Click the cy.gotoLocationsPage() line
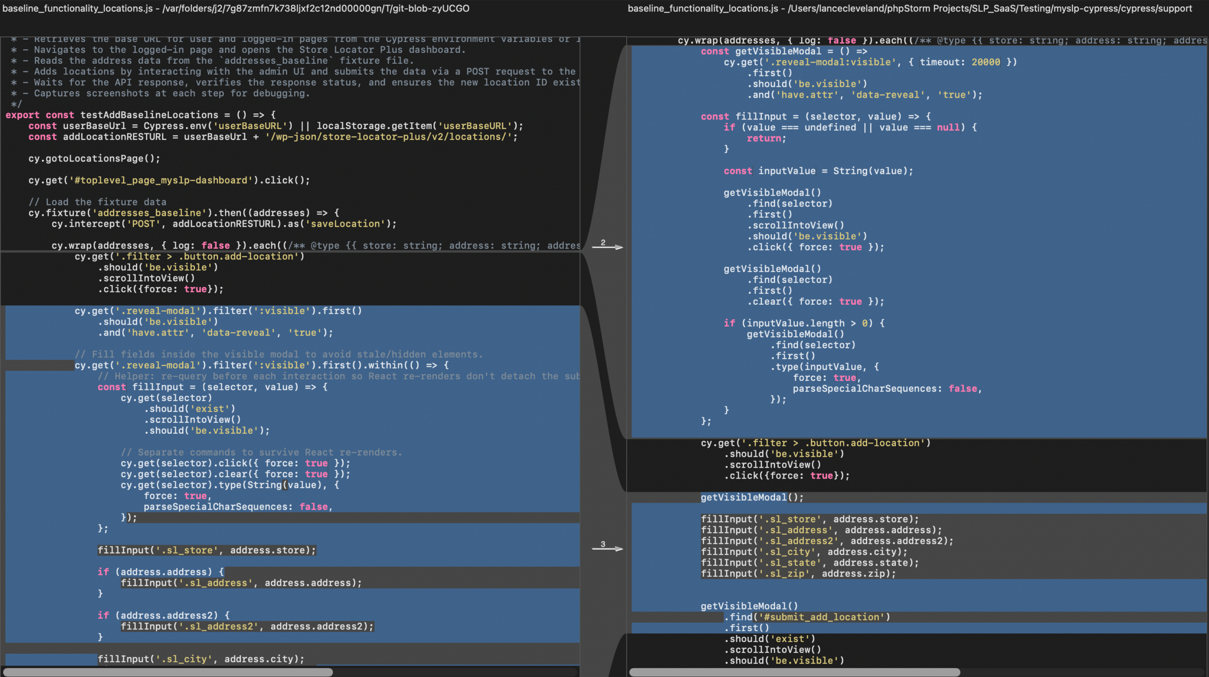 [94, 158]
